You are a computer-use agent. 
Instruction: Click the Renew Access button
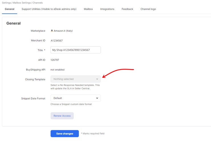click(62, 116)
